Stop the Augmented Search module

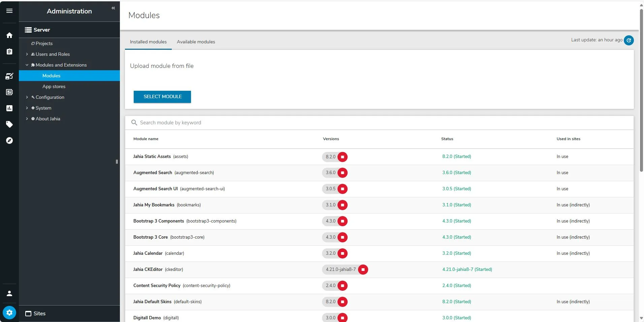pos(342,173)
